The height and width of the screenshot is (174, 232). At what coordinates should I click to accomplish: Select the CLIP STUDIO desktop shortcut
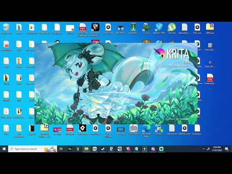[133, 130]
